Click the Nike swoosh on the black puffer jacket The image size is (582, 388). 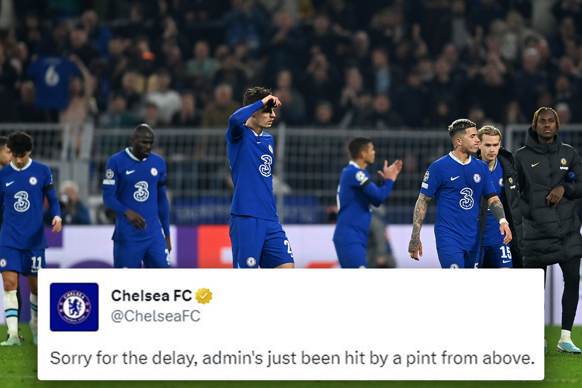point(535,165)
